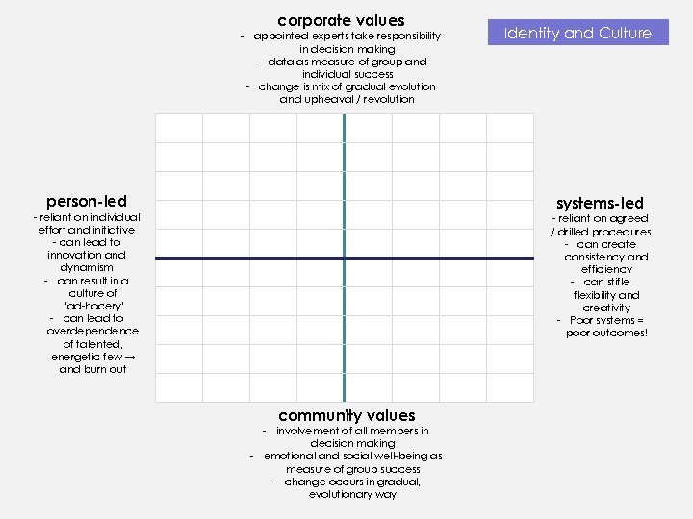This screenshot has width=693, height=519.
Task: Select the corporate values heading
Action: coord(341,20)
